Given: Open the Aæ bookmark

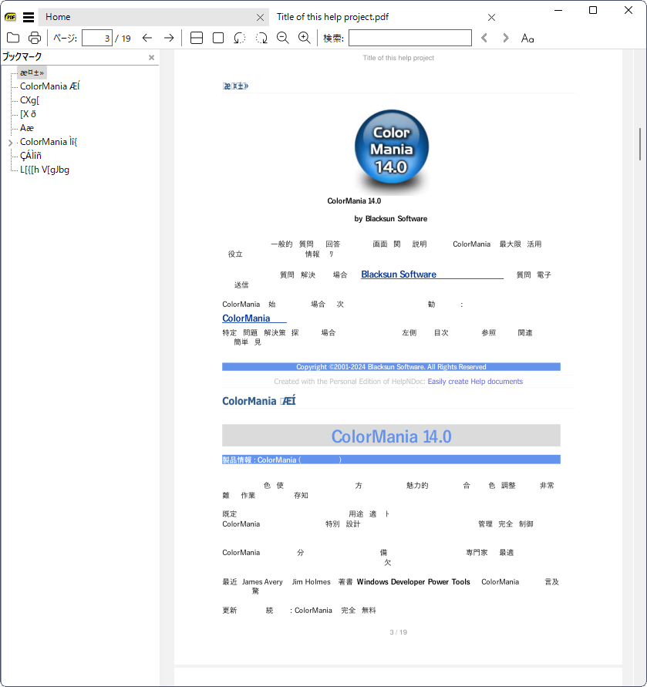Looking at the screenshot, I should [x=27, y=128].
